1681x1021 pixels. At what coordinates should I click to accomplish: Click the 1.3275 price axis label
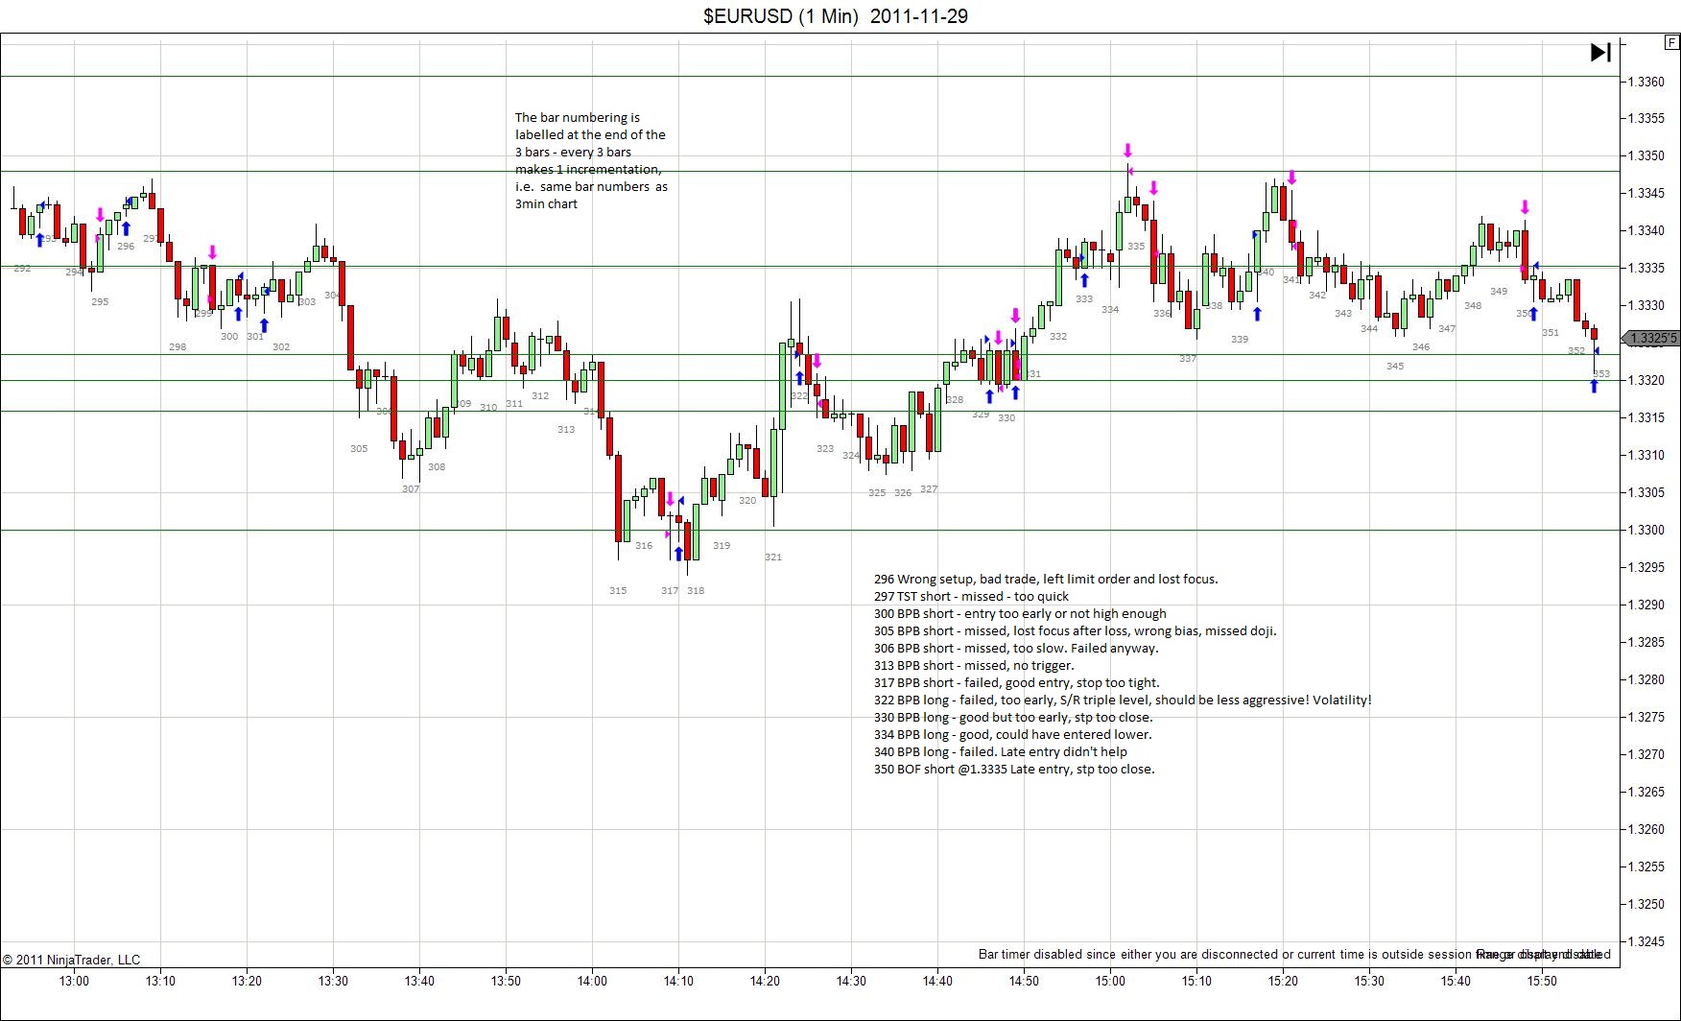coord(1646,717)
